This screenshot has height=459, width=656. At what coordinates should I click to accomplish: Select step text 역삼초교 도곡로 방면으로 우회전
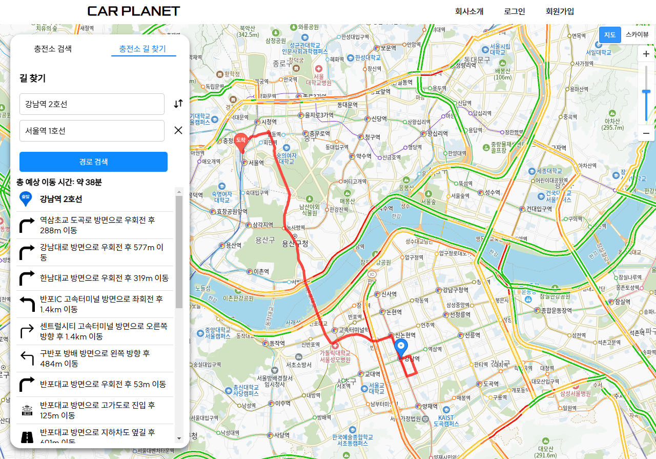pos(97,225)
